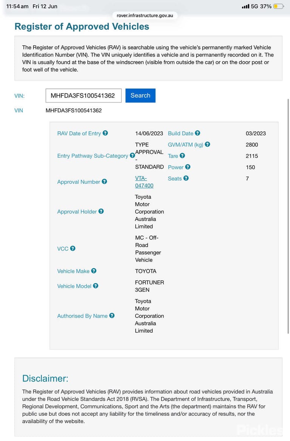290x441 pixels.
Task: Select the RAV Date of Entry label
Action: (x=79, y=133)
